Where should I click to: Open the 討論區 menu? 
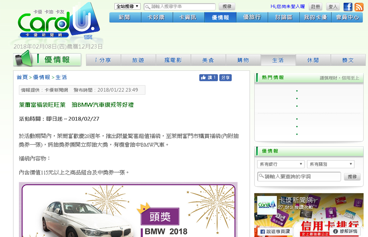point(284,17)
